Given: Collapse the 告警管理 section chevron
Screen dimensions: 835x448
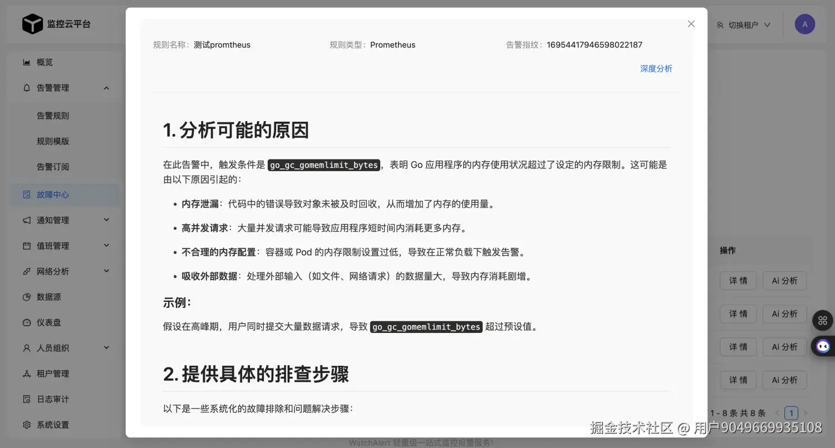Looking at the screenshot, I should point(106,87).
